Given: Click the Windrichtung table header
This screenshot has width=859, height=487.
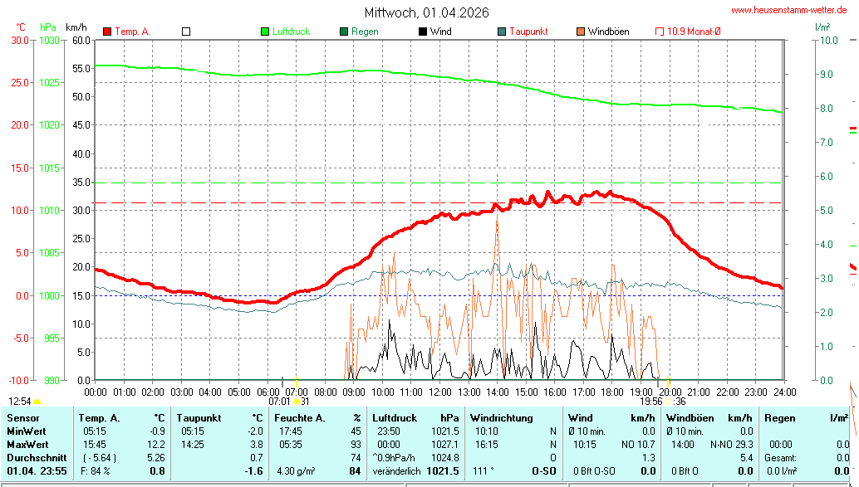Looking at the screenshot, I should coord(501,418).
